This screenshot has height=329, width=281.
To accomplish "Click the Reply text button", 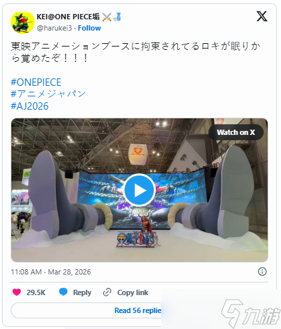I will pos(82,292).
